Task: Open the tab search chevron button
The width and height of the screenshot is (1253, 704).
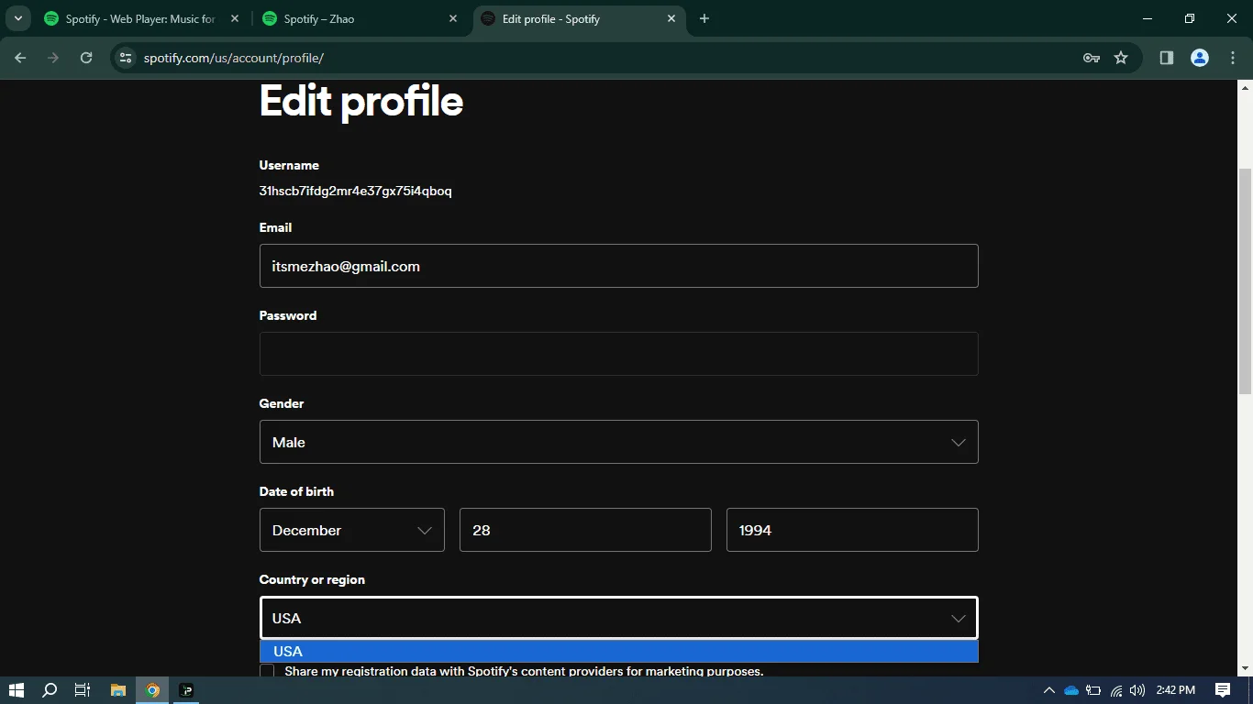Action: tap(17, 18)
